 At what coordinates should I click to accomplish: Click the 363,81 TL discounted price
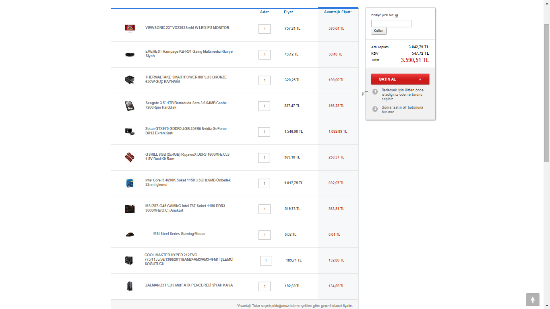(336, 209)
